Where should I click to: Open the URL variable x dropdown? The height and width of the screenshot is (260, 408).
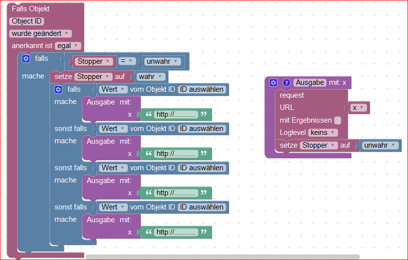click(x=360, y=107)
